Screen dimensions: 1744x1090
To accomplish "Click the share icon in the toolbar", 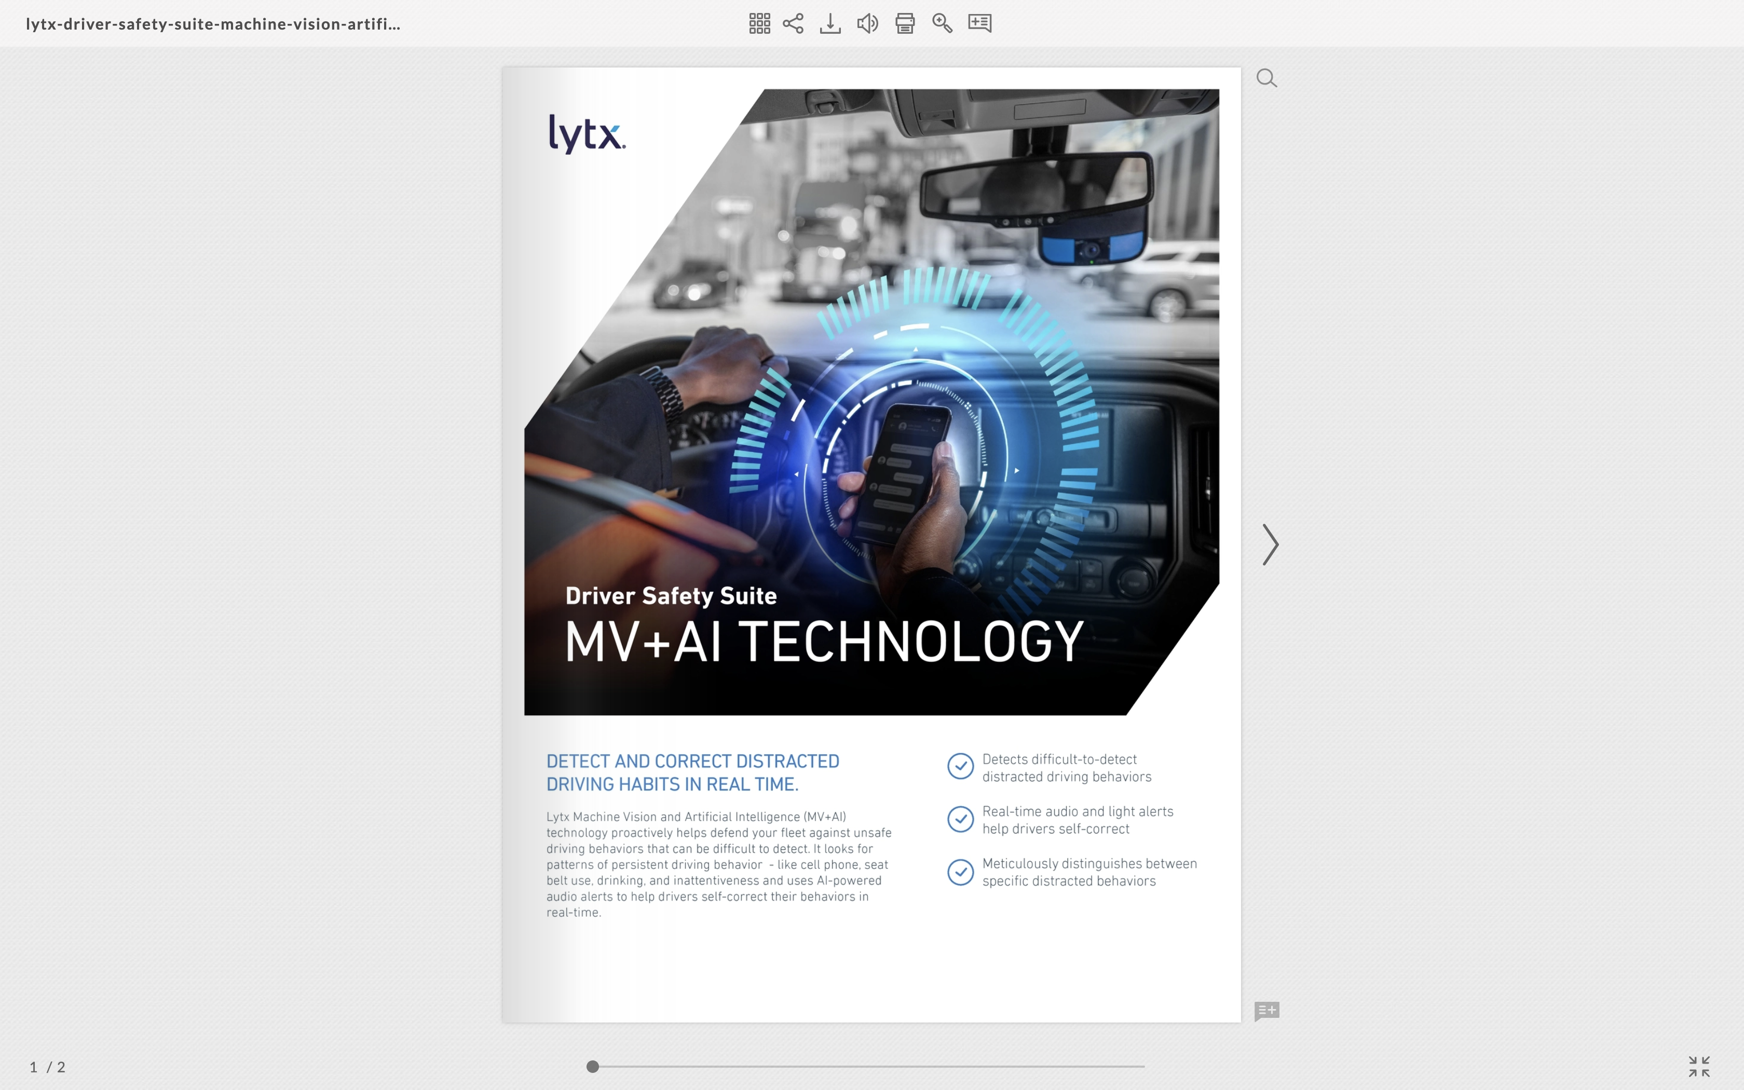I will click(x=793, y=24).
